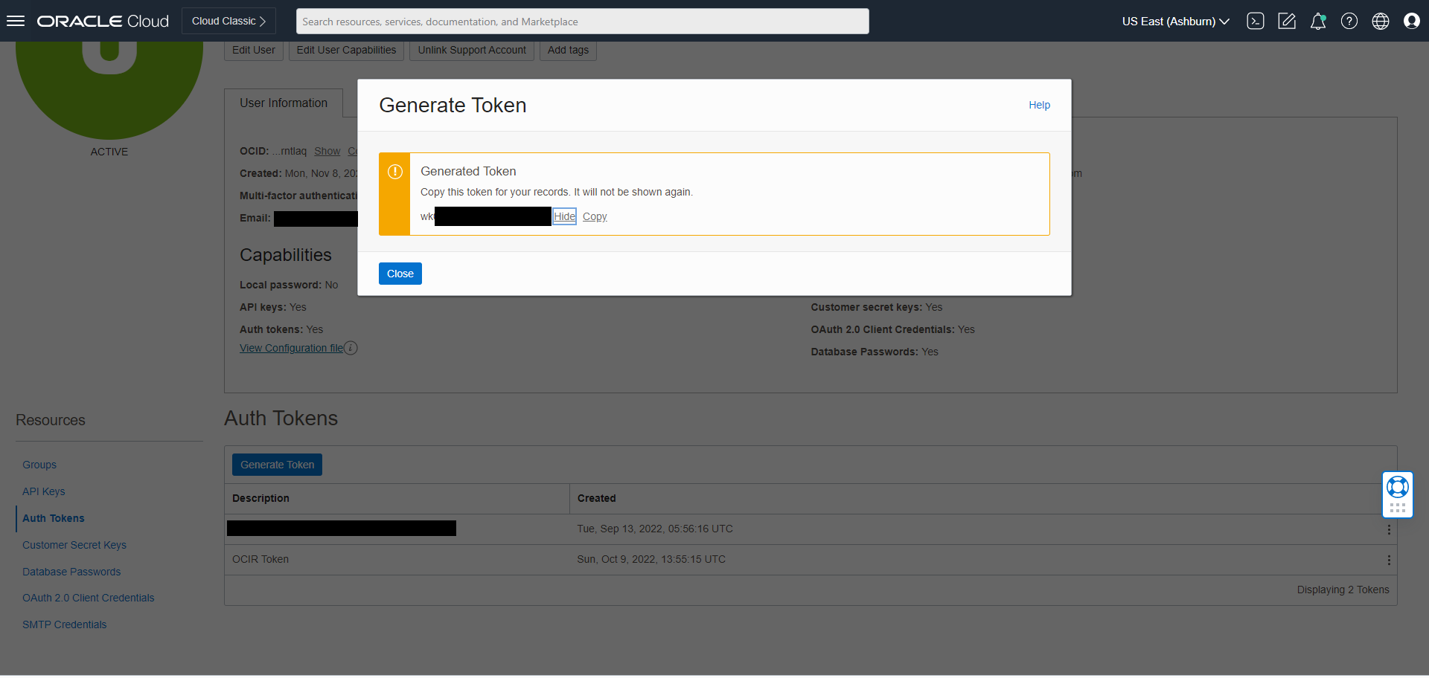Select the 'Tue, Sep 13, 2022, 05:56:16 UTC' cell

click(x=655, y=529)
